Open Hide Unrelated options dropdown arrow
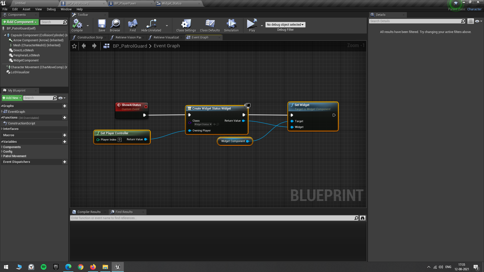The height and width of the screenshot is (272, 484). [x=167, y=25]
